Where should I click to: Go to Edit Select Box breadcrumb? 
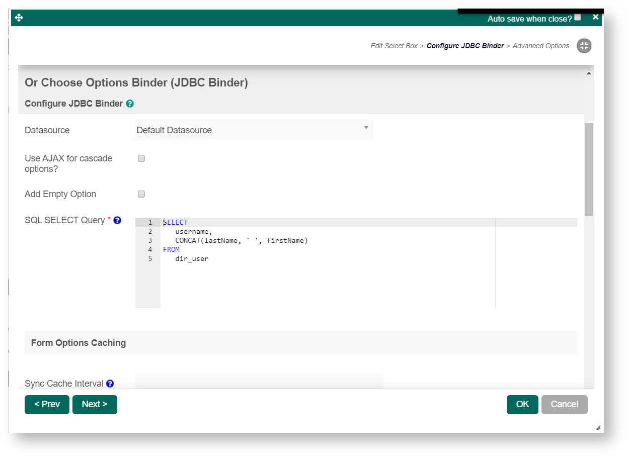pos(394,46)
